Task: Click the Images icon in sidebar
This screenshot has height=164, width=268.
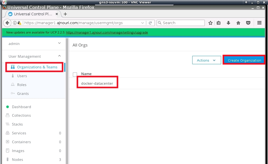Action: [8, 150]
